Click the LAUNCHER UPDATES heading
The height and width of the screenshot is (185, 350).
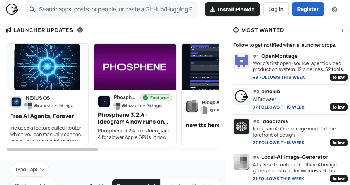pos(43,30)
